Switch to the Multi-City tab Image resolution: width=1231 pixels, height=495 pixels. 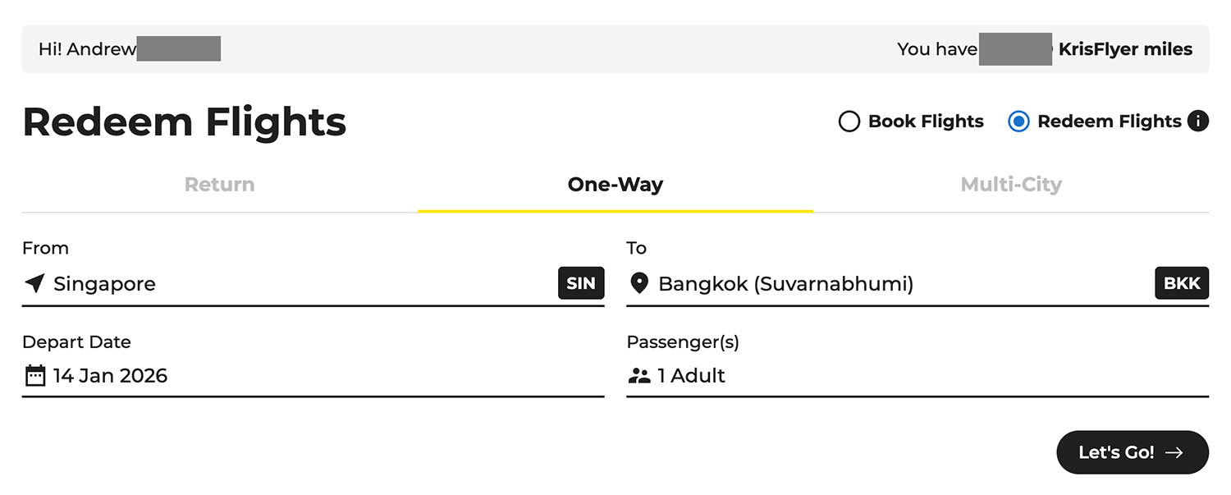[1011, 185]
